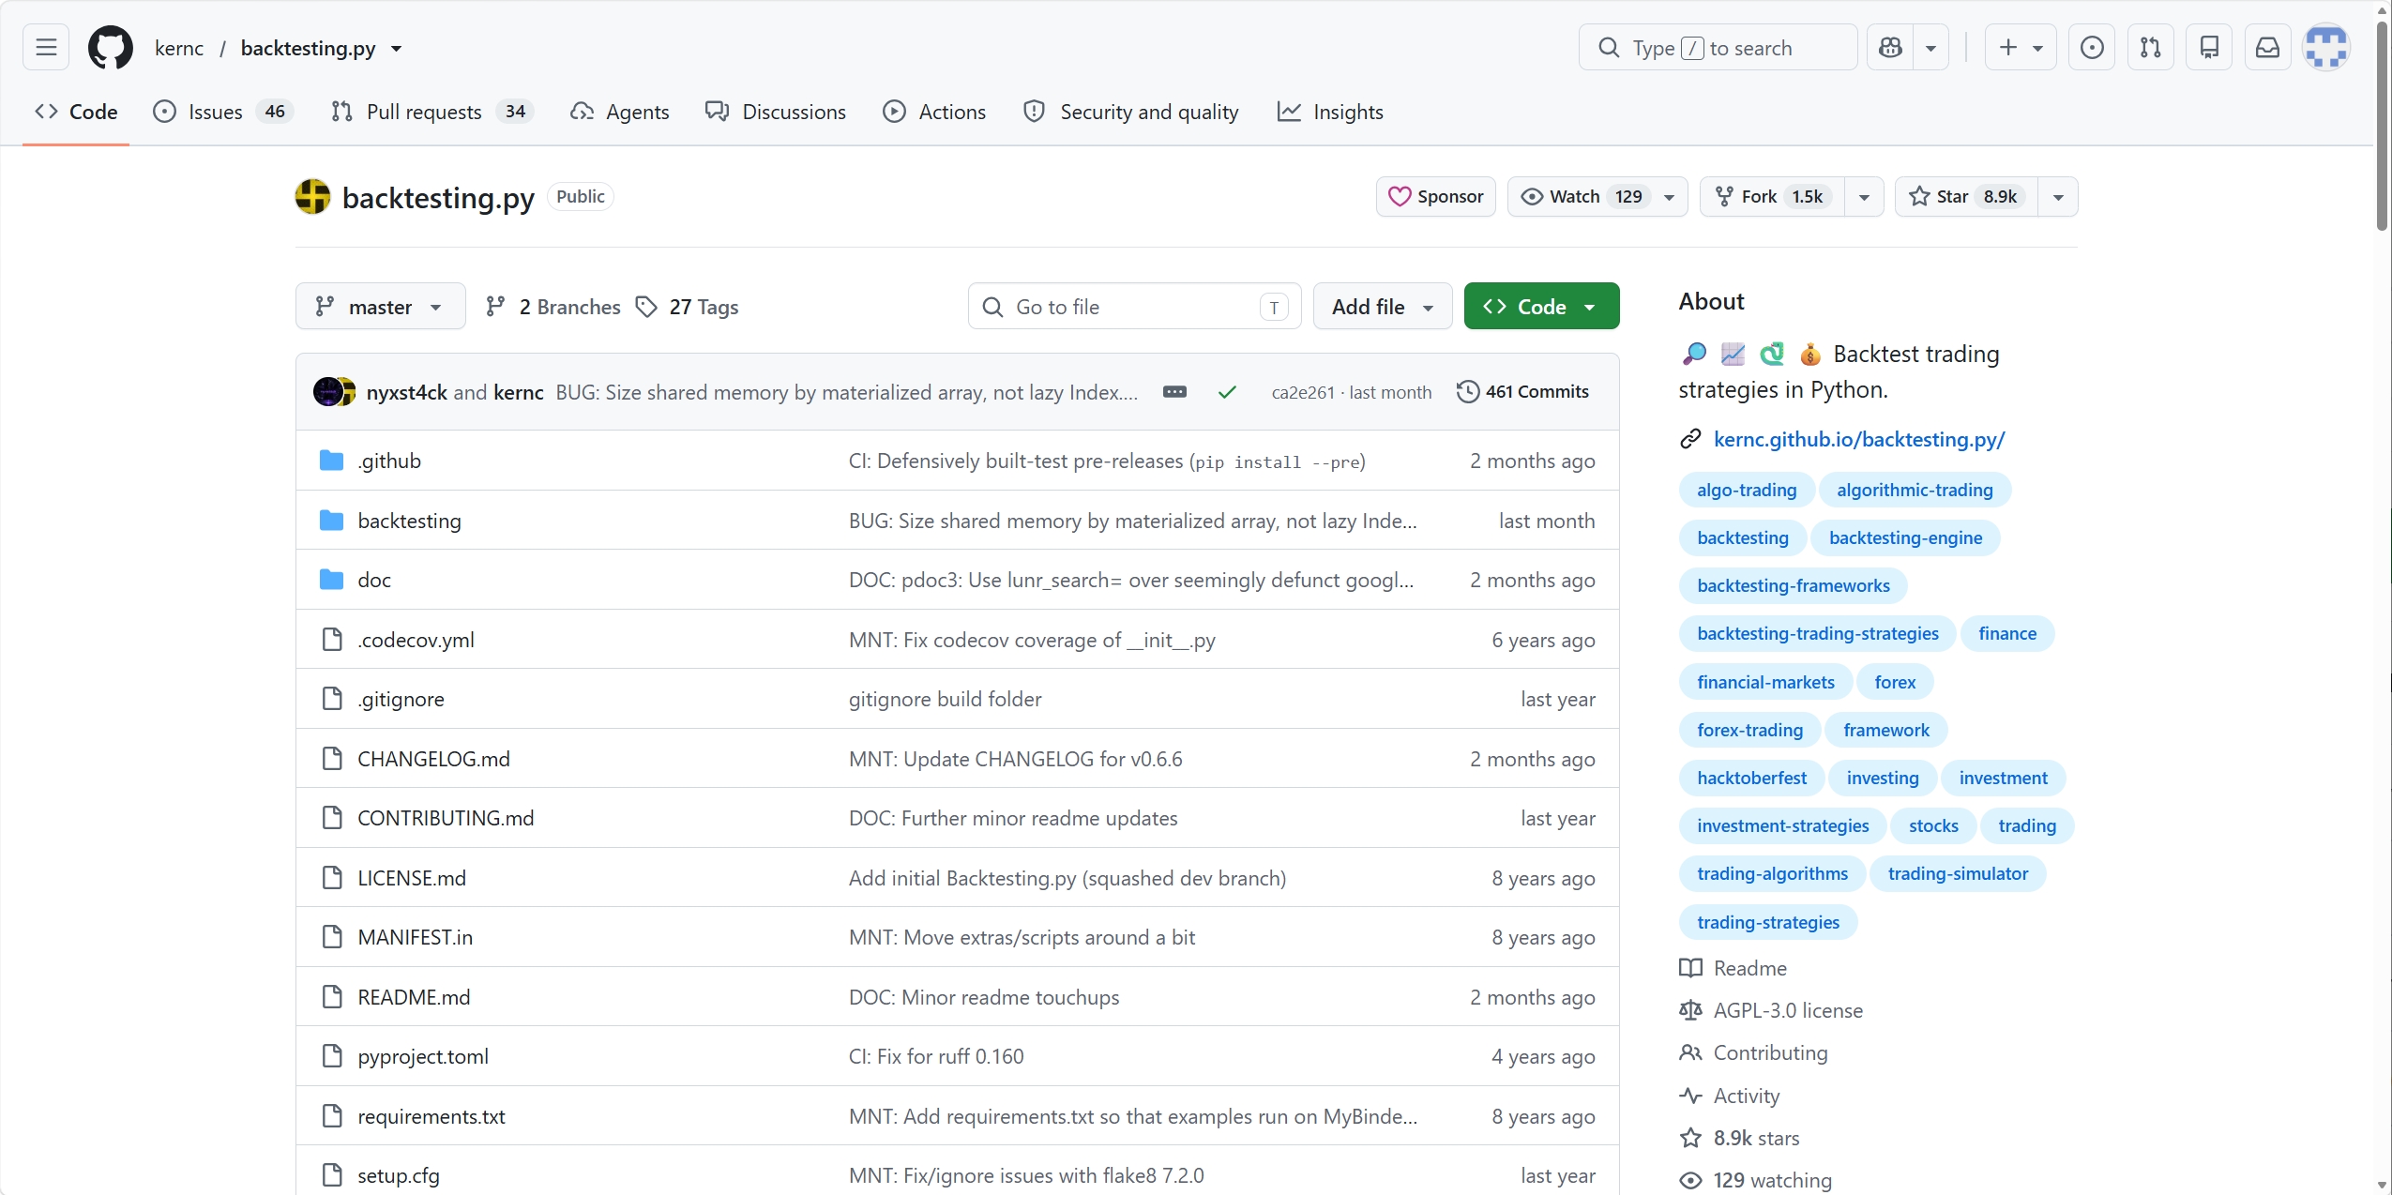Image resolution: width=2392 pixels, height=1195 pixels.
Task: Open the Discussions tab
Action: (776, 112)
